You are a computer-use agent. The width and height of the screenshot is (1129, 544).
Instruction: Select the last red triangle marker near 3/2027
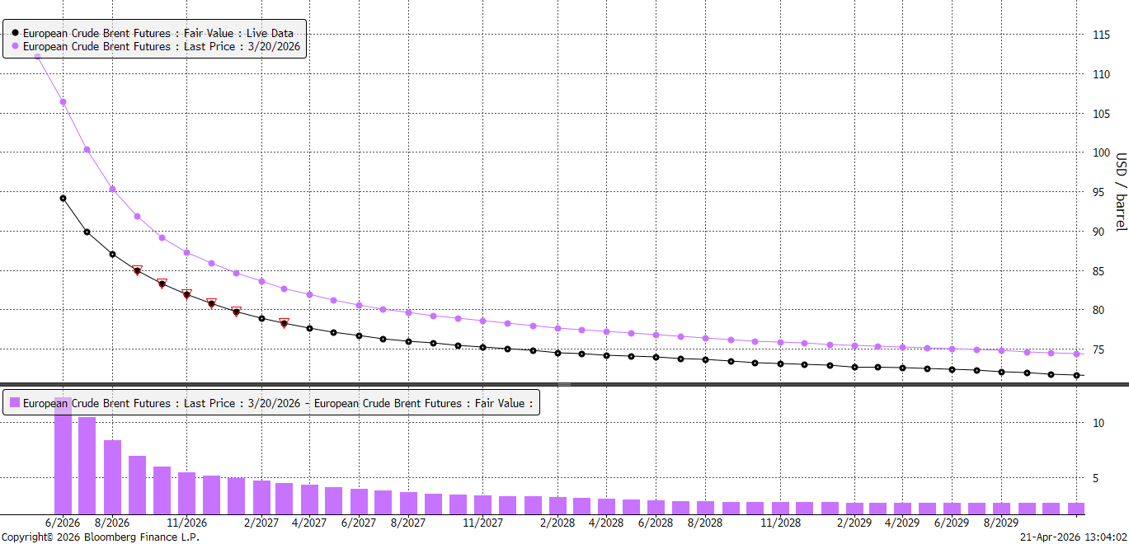click(x=284, y=322)
